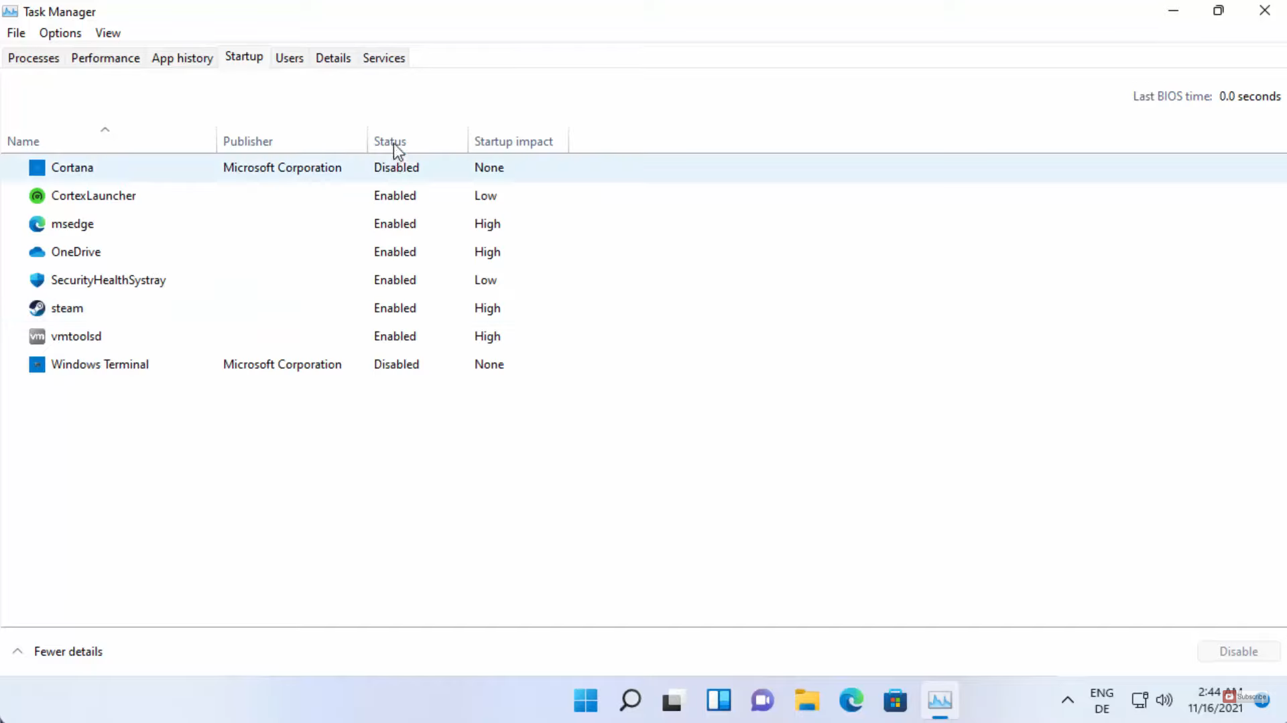
Task: Select the CortexLauncher green icon
Action: (37, 195)
